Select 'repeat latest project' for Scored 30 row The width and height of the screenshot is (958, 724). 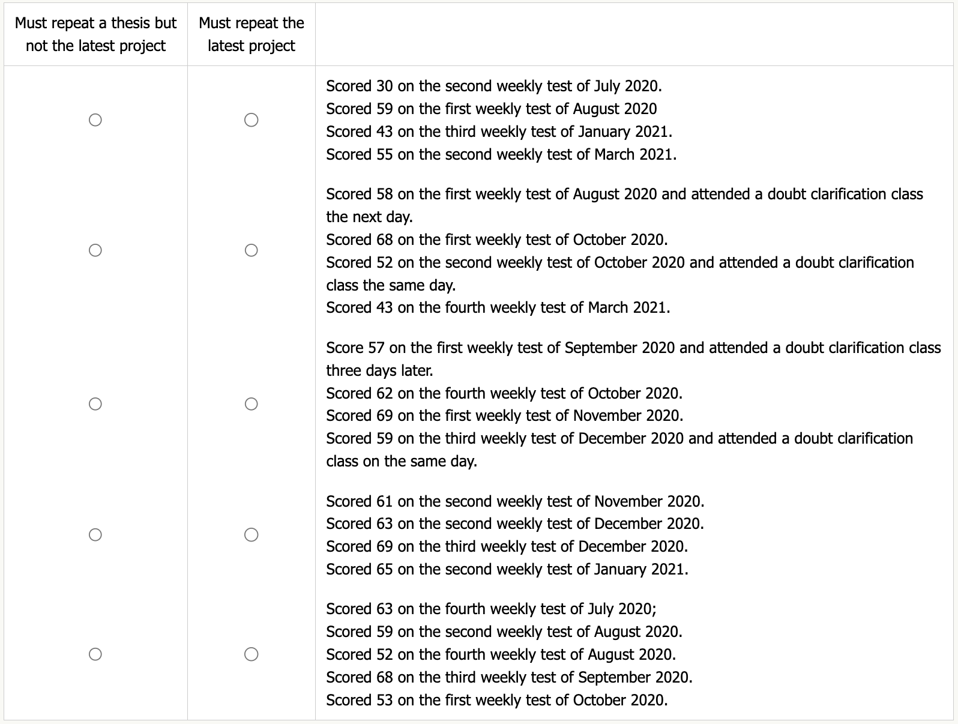(x=252, y=120)
